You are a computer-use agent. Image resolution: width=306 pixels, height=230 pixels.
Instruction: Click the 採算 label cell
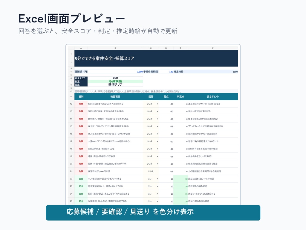[81, 85]
